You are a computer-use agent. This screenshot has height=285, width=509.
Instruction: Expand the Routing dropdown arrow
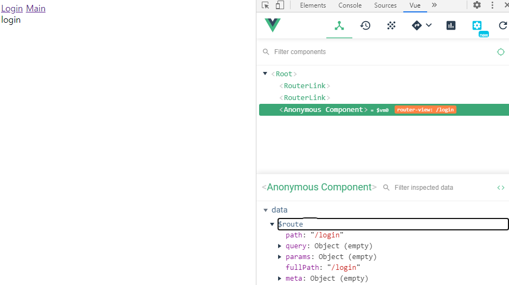pyautogui.click(x=428, y=25)
